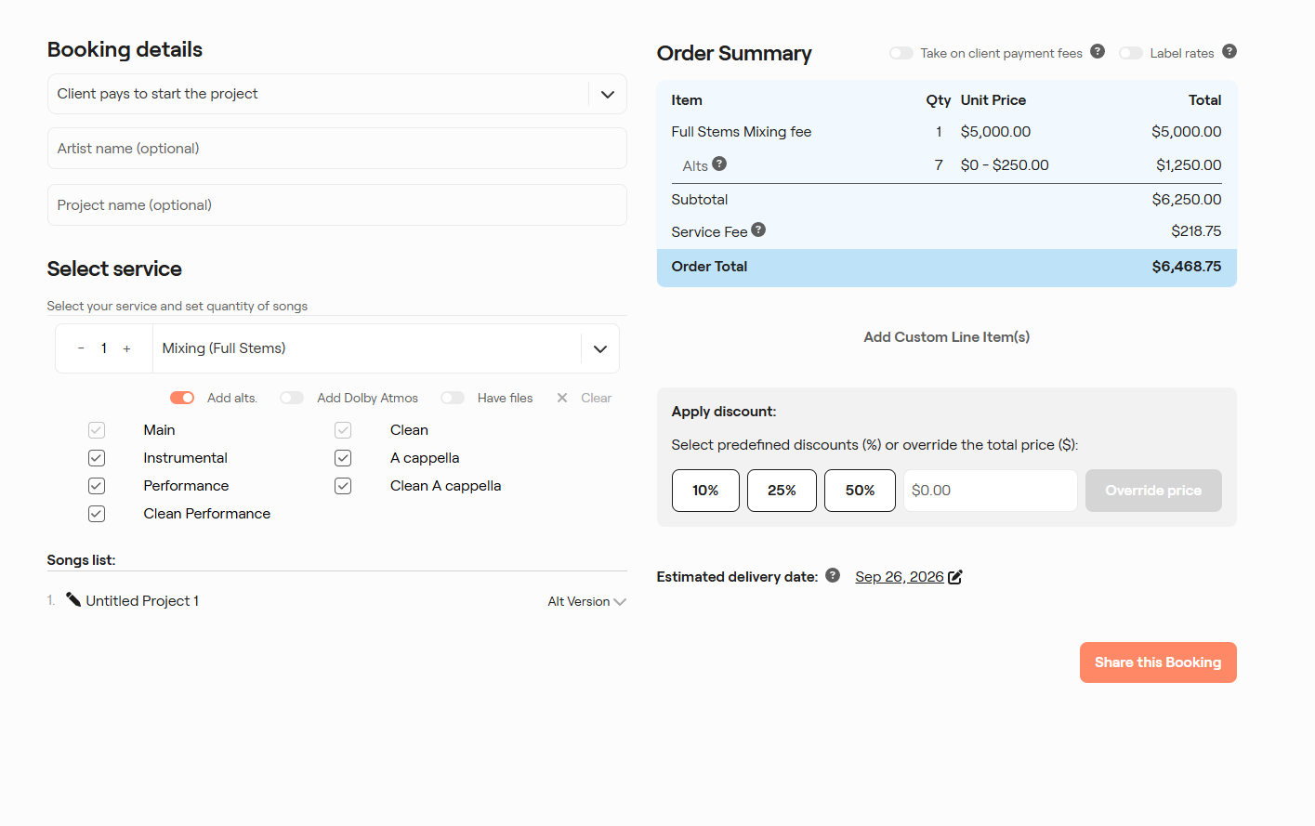Click the Full Stems Mixing fee item

[x=741, y=132]
